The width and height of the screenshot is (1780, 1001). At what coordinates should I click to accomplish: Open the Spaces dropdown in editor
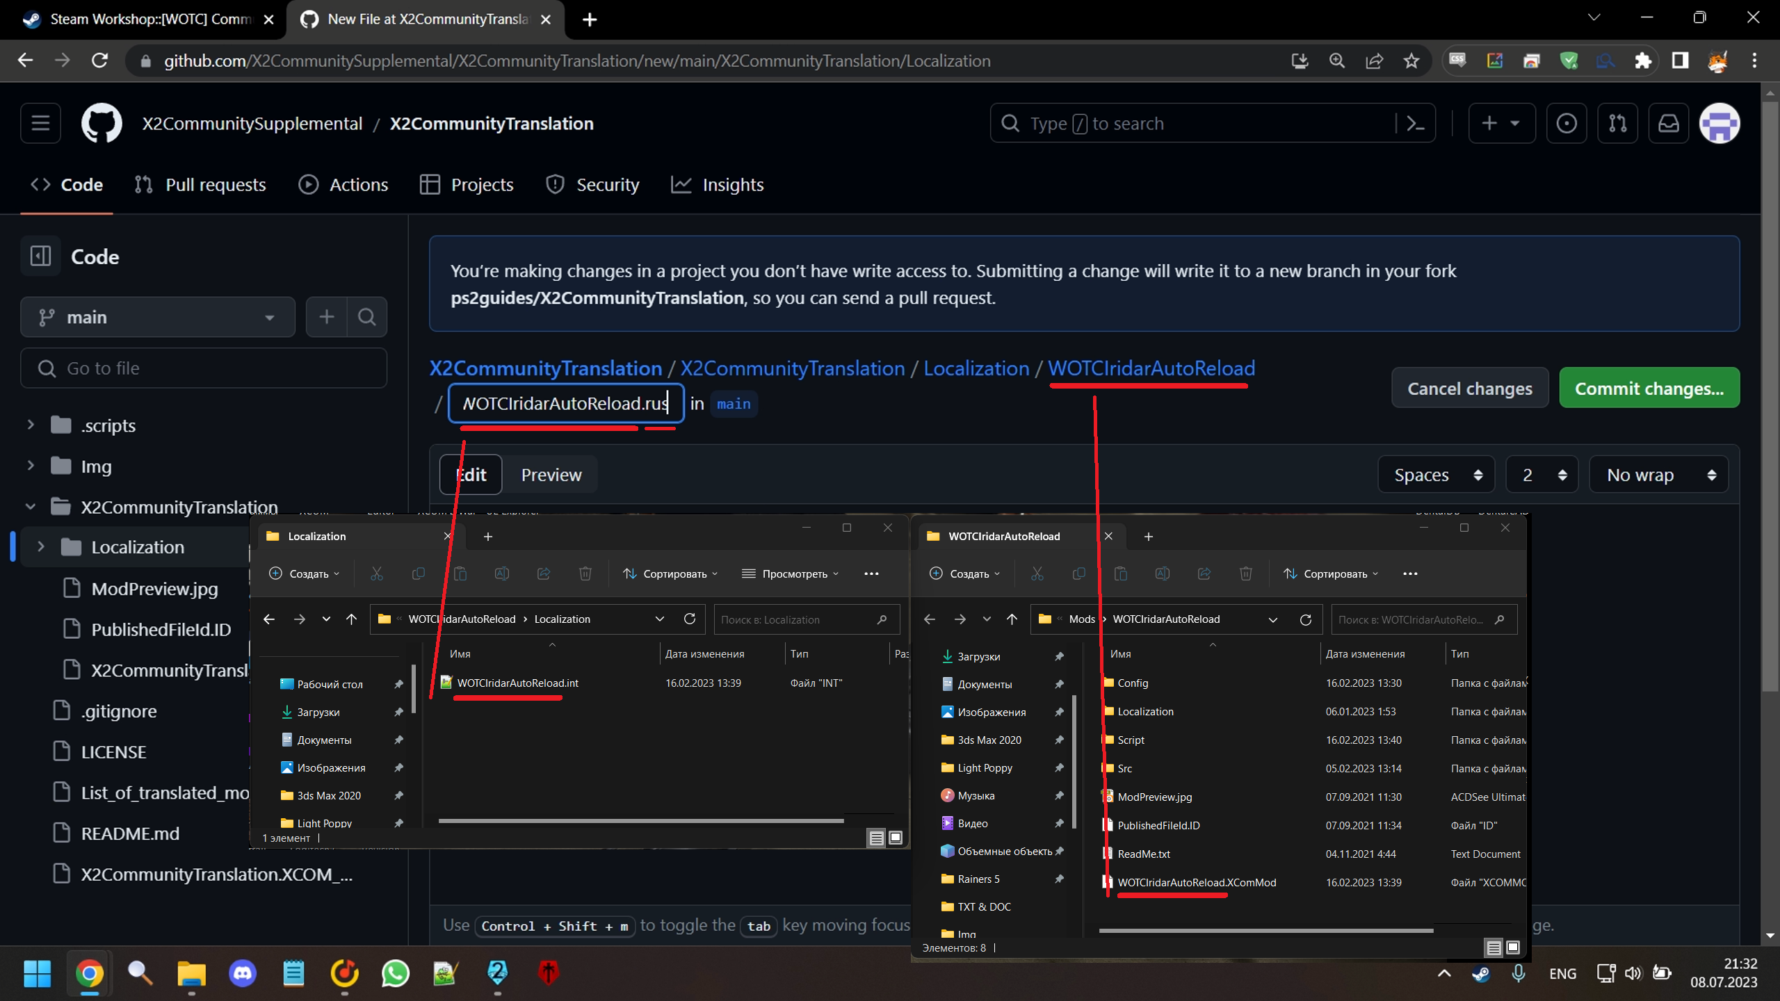(1437, 474)
